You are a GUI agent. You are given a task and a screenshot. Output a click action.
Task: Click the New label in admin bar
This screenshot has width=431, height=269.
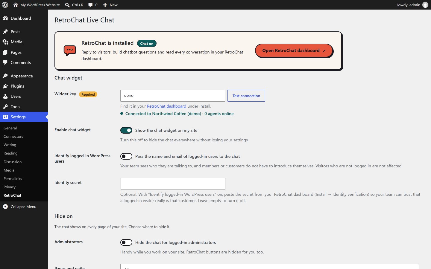(113, 5)
